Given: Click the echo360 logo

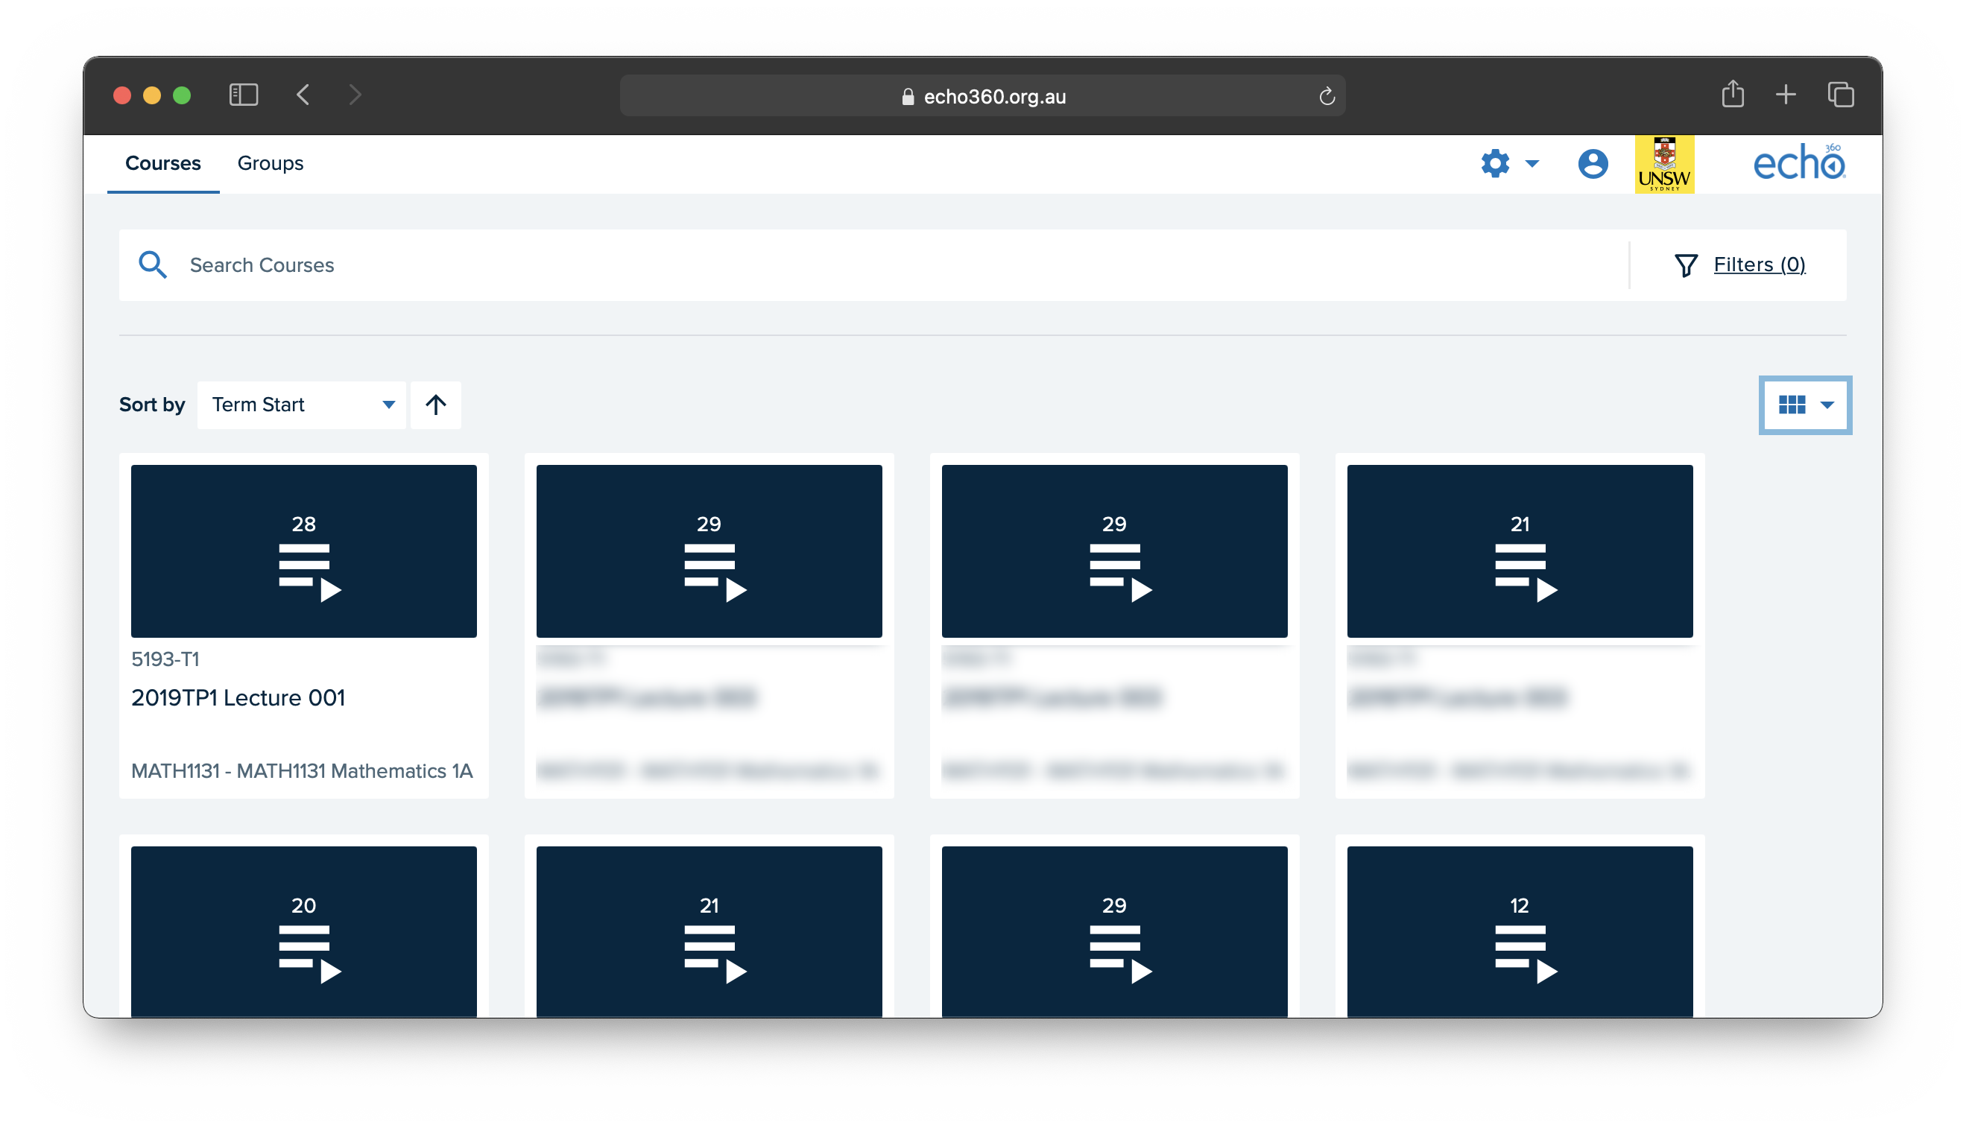Looking at the screenshot, I should click(x=1799, y=162).
